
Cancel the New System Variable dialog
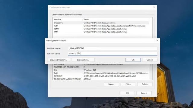point(150,60)
